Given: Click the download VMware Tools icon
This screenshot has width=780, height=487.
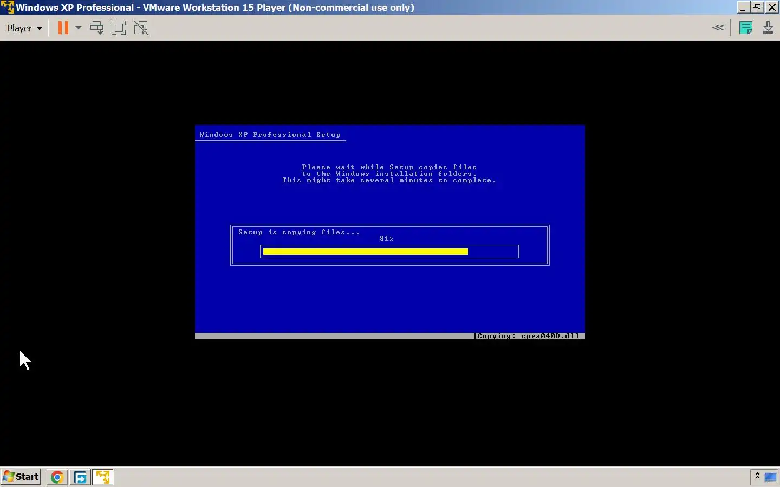Looking at the screenshot, I should 768,28.
